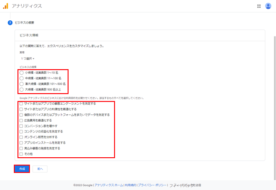The width and height of the screenshot is (276, 190).
Task: Click フィードバックを送信 in the footer
Action: 185,185
